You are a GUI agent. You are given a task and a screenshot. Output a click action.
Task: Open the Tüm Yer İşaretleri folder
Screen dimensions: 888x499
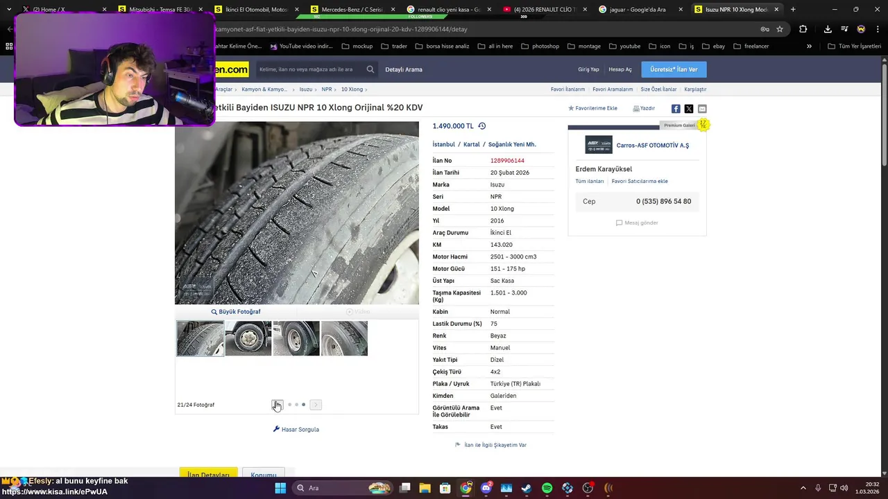[x=855, y=46]
